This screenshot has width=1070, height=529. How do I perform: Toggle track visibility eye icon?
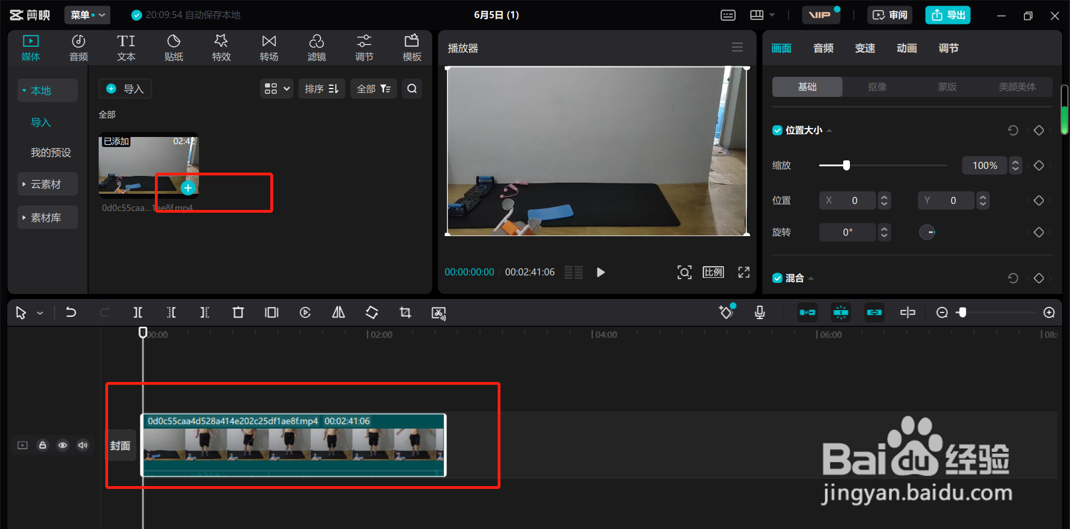[62, 445]
